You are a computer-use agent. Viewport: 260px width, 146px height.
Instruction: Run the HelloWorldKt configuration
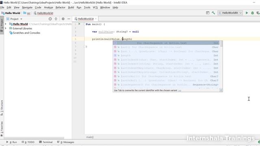247,13
